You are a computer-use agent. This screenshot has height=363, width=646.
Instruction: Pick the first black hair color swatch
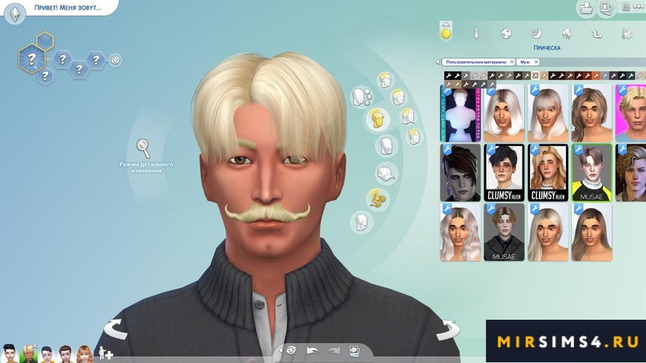point(449,76)
